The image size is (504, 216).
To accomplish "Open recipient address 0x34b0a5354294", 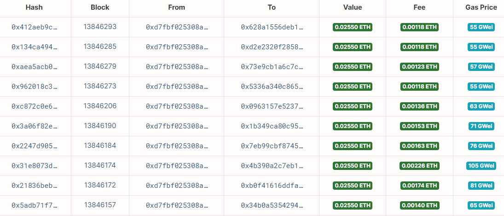I will (x=272, y=205).
